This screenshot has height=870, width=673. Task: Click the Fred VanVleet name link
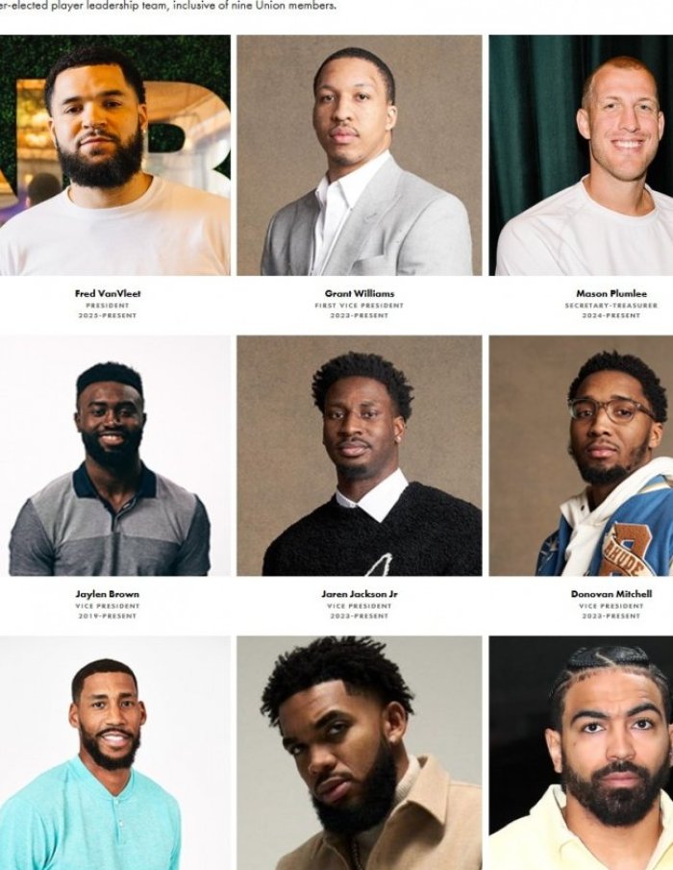[x=108, y=293]
